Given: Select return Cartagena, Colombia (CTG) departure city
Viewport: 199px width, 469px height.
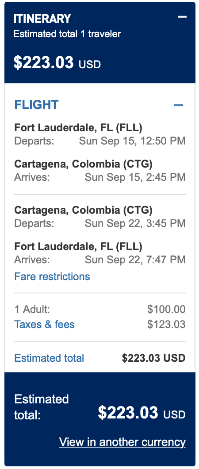Looking at the screenshot, I should tap(83, 210).
